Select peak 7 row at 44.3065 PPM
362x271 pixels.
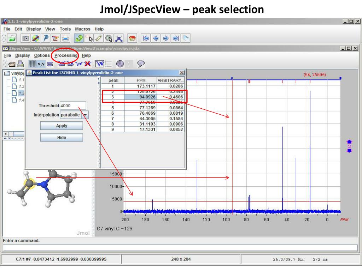point(142,119)
